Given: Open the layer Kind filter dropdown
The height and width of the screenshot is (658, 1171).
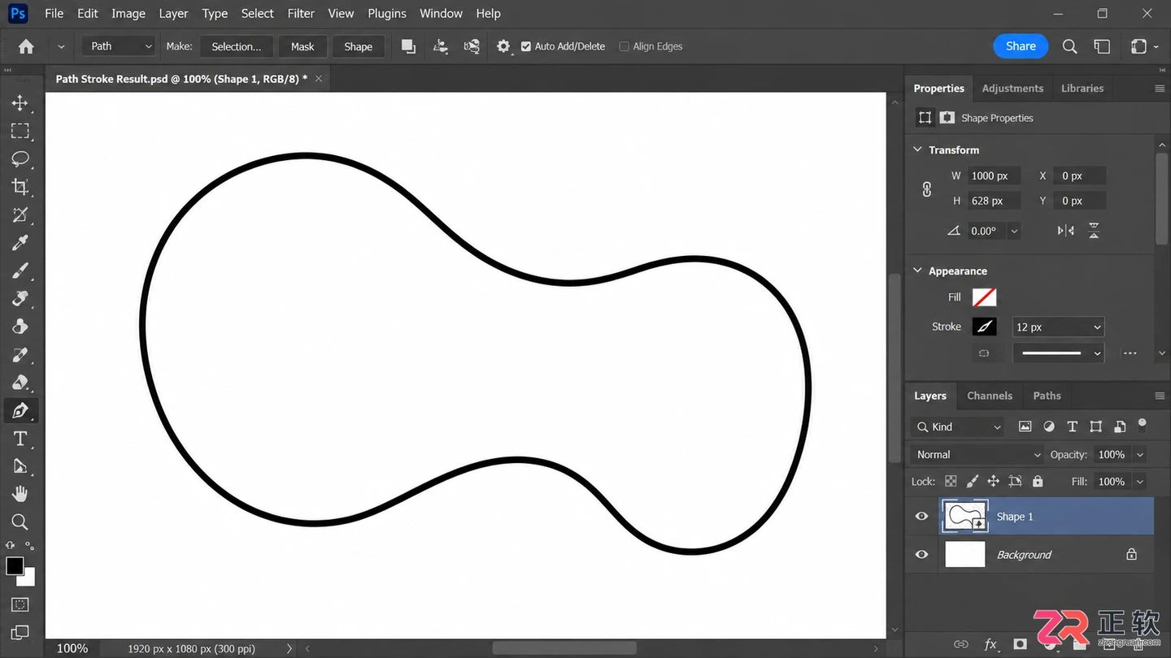Looking at the screenshot, I should 959,426.
